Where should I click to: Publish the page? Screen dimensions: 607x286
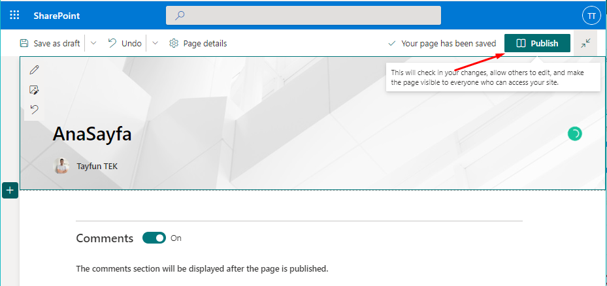[x=537, y=43]
